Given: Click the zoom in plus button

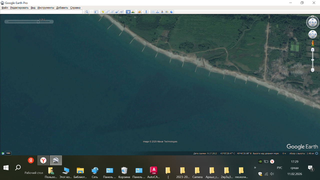Looking at the screenshot, I should [x=312, y=50].
